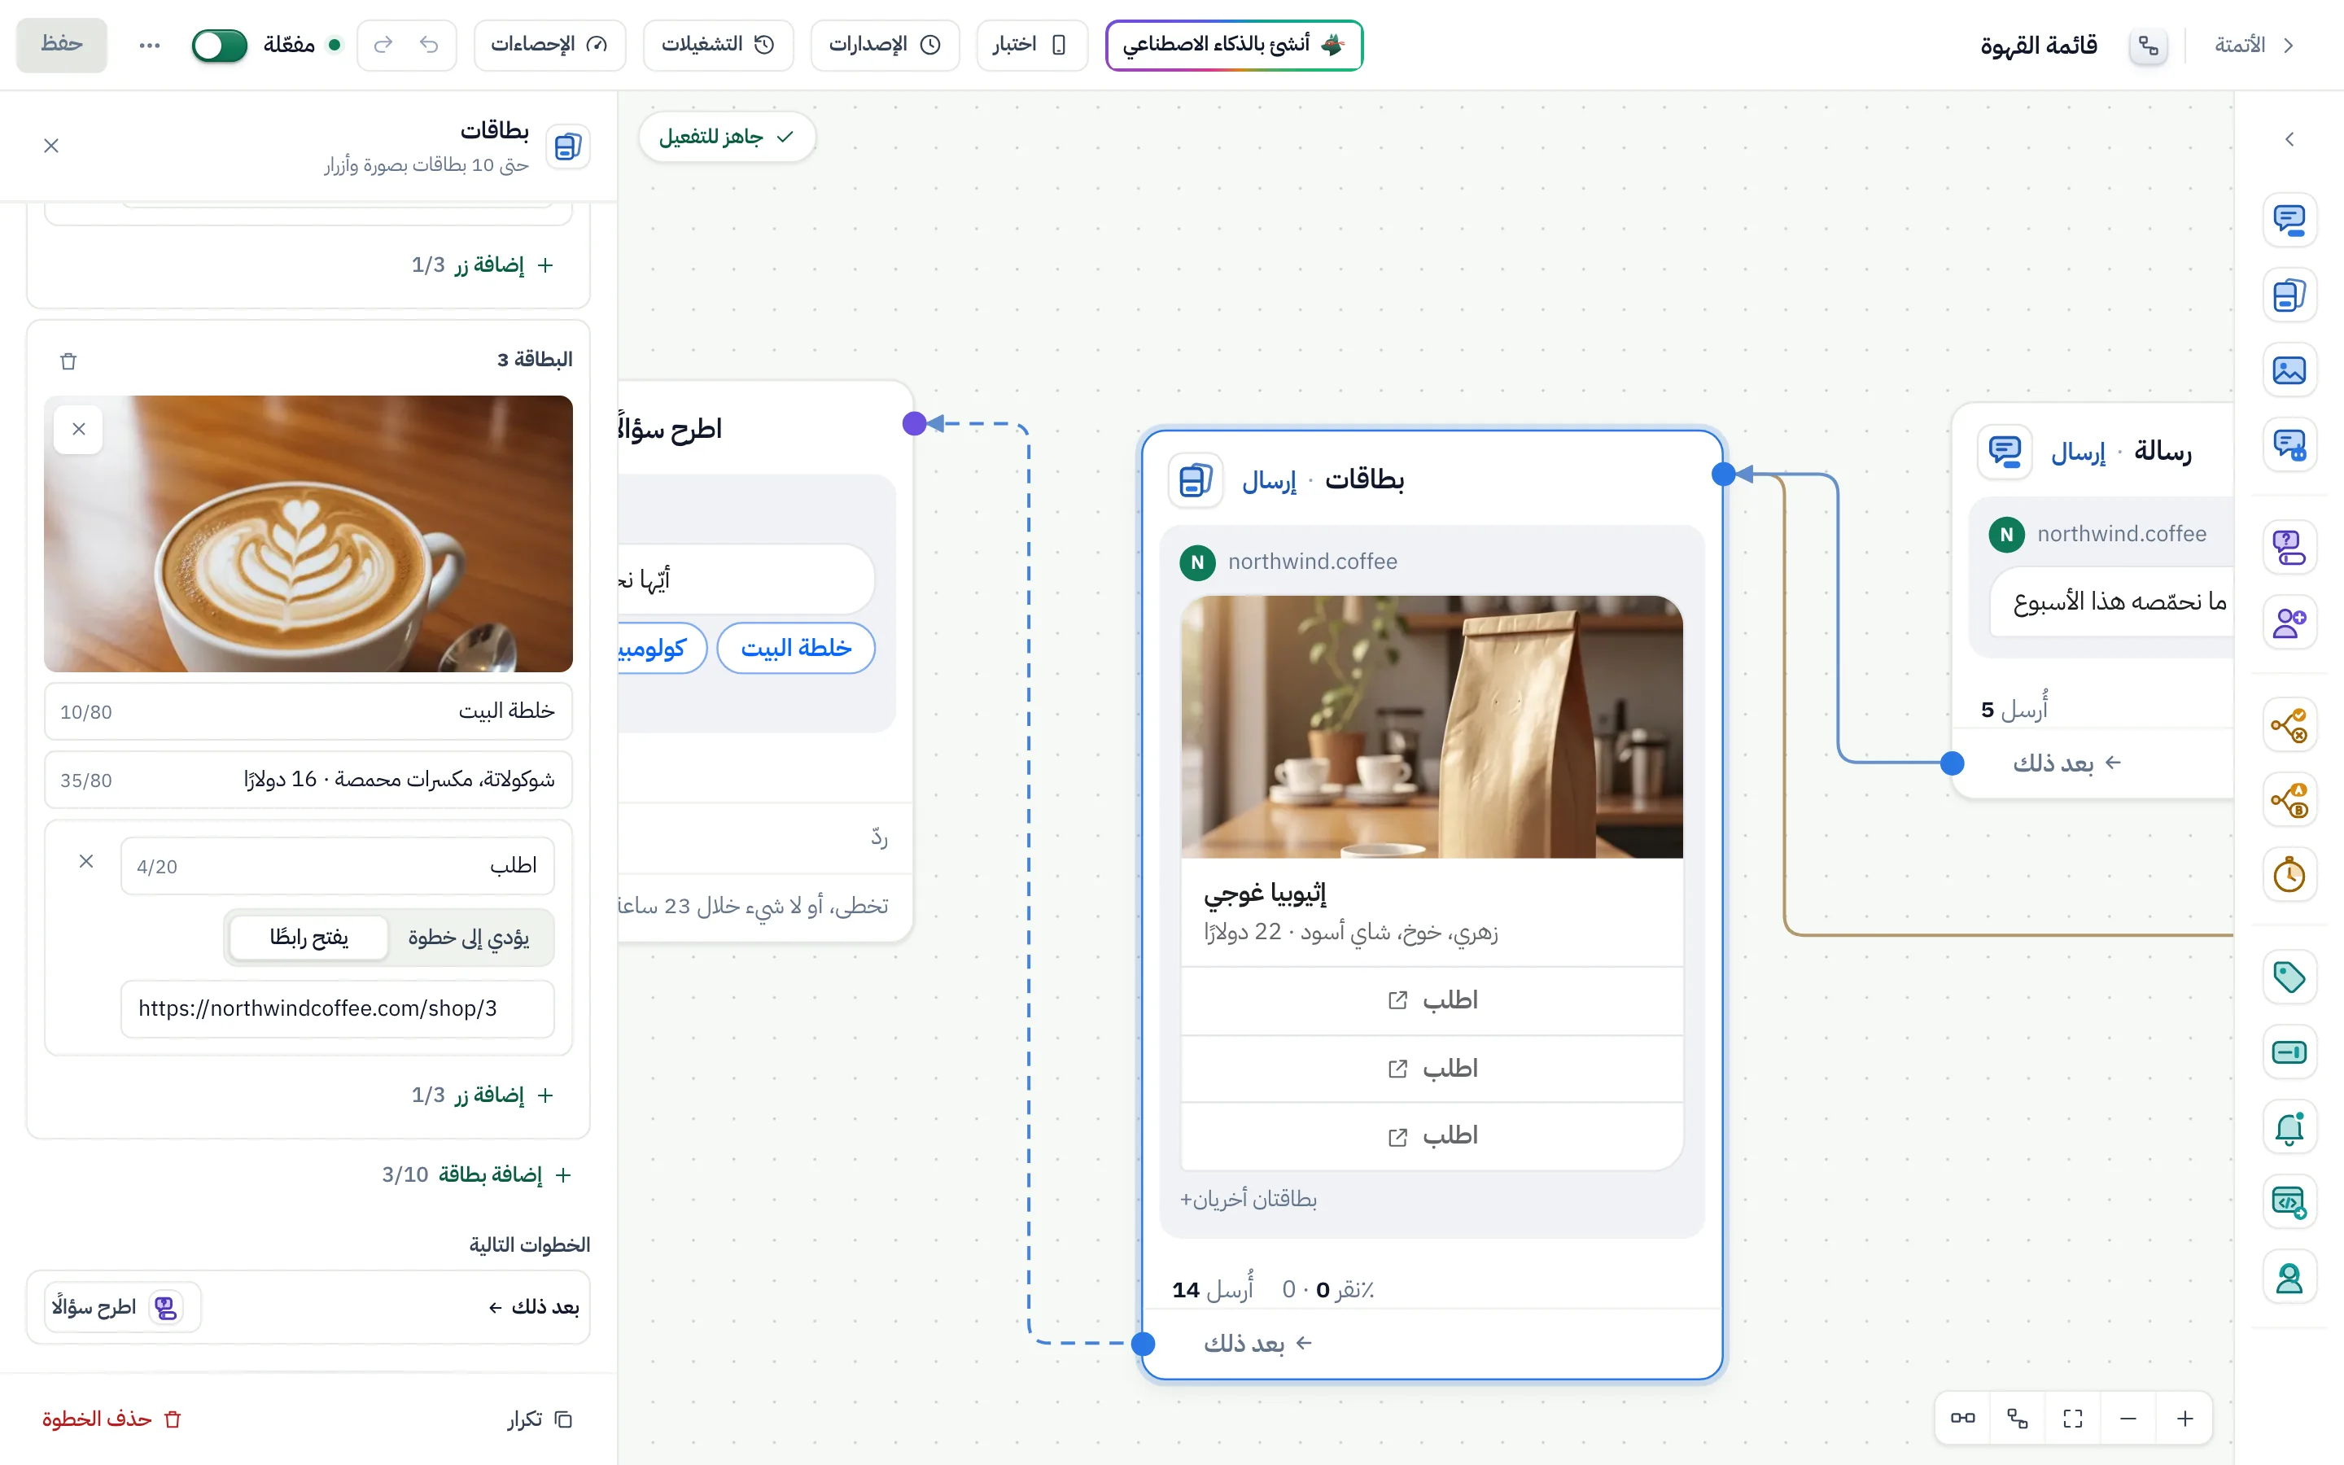The height and width of the screenshot is (1465, 2344).
Task: Click the zoom in plus button
Action: coord(2184,1419)
